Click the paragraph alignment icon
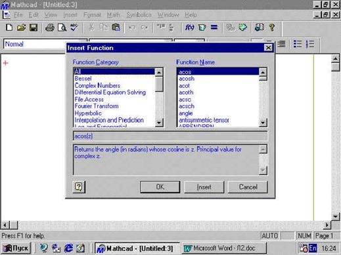Viewport: 341px width, 255px height. [x=282, y=44]
